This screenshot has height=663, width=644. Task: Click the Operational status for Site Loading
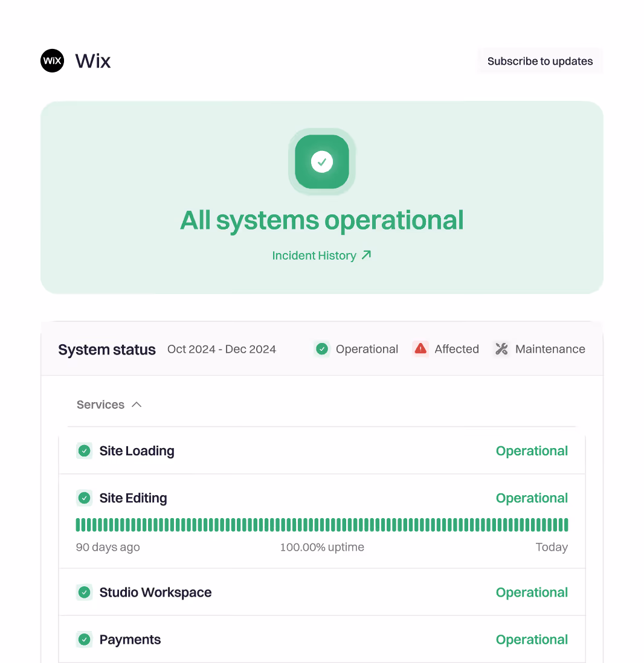pos(532,450)
